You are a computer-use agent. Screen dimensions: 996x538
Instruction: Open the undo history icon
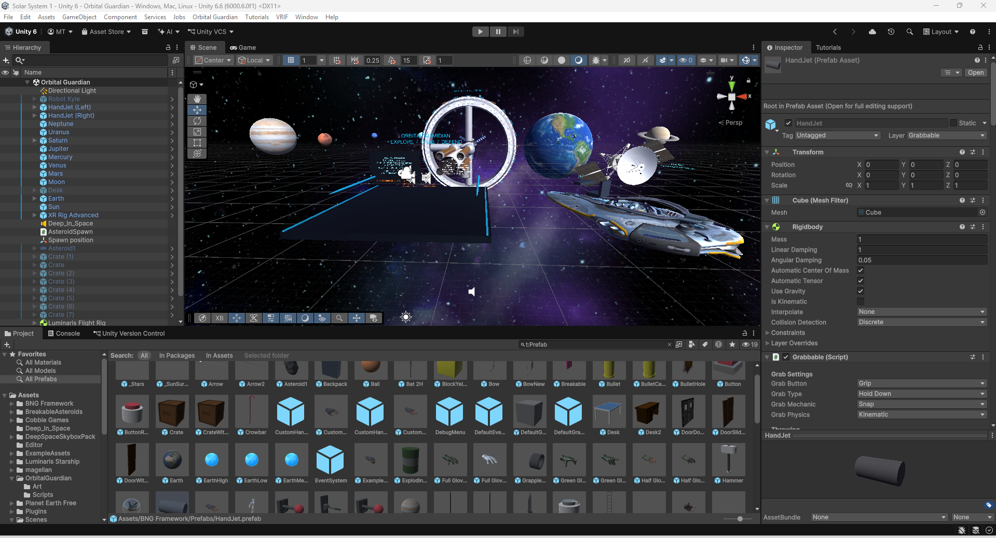pos(891,32)
